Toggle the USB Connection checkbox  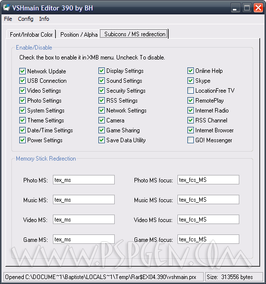[22, 81]
